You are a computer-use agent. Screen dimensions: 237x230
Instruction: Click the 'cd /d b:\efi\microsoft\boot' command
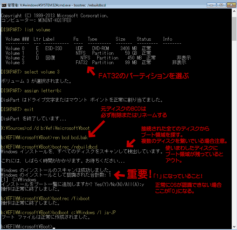(x=58, y=128)
